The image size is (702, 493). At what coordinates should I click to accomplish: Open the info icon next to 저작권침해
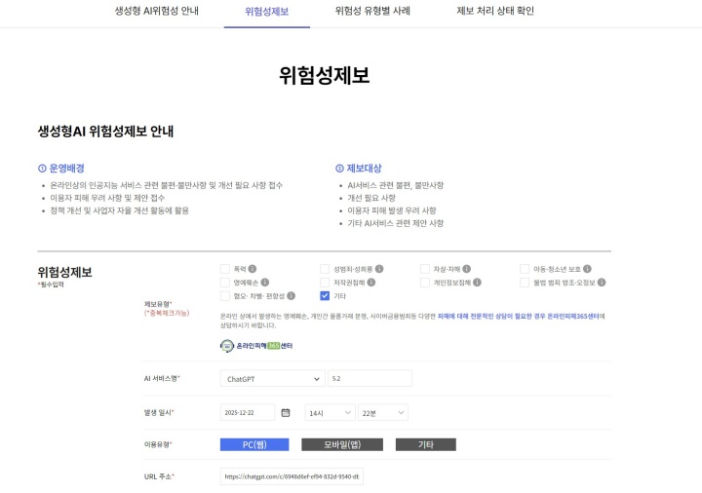(371, 283)
